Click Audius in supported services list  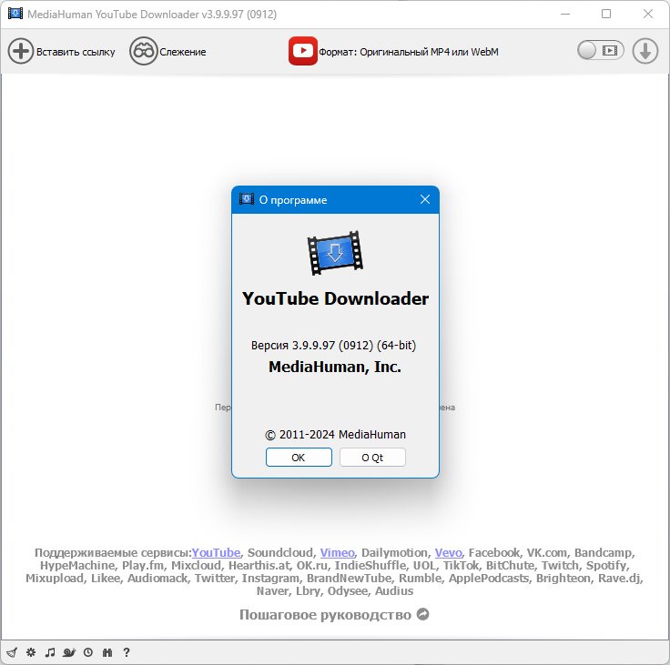(x=394, y=591)
